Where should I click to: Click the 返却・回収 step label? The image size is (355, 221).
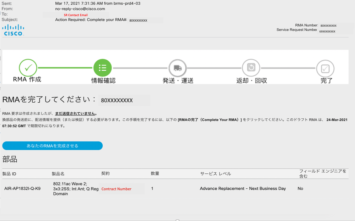[x=252, y=81]
